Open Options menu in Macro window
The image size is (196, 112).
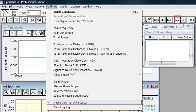point(158,32)
